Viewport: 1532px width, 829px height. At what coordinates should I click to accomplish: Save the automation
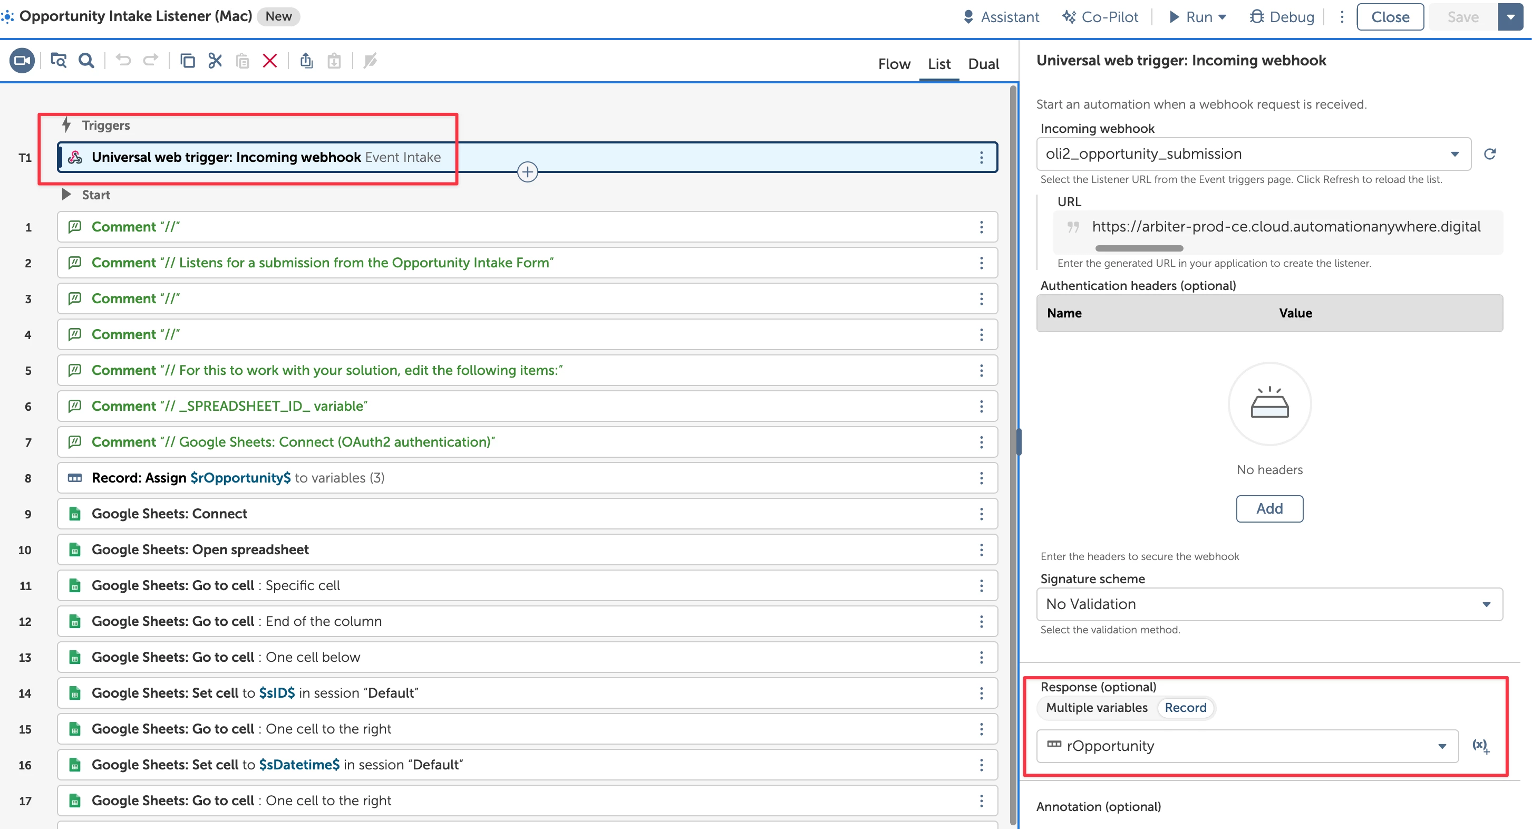pos(1462,17)
